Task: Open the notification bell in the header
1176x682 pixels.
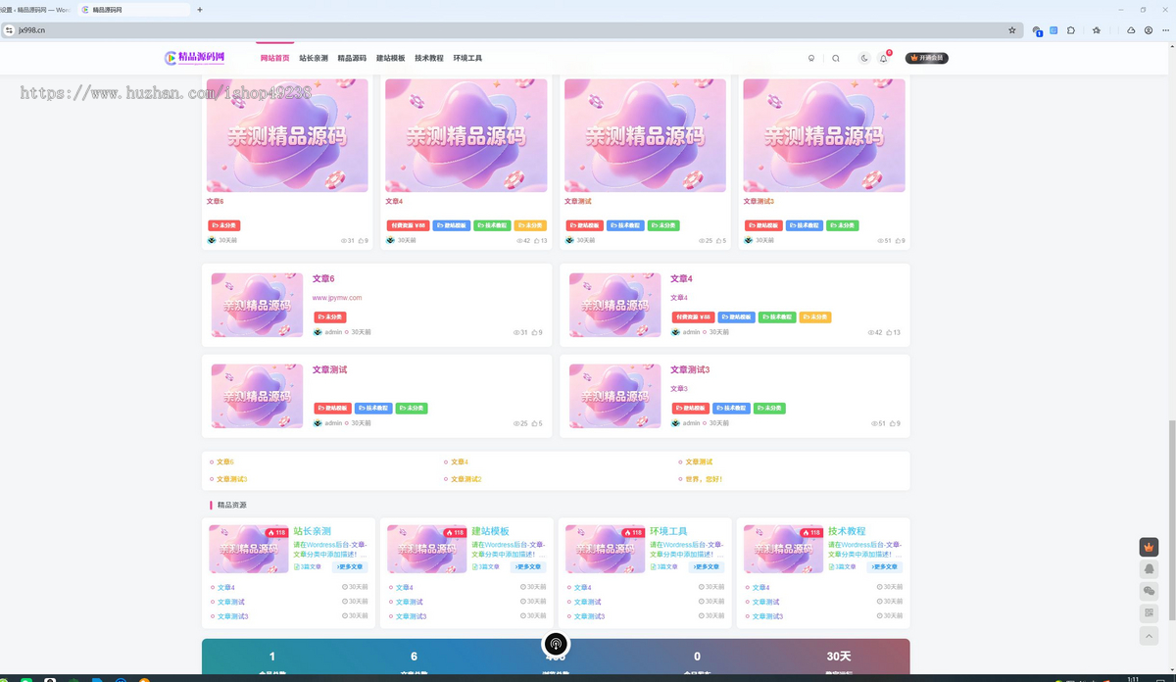Action: click(883, 58)
